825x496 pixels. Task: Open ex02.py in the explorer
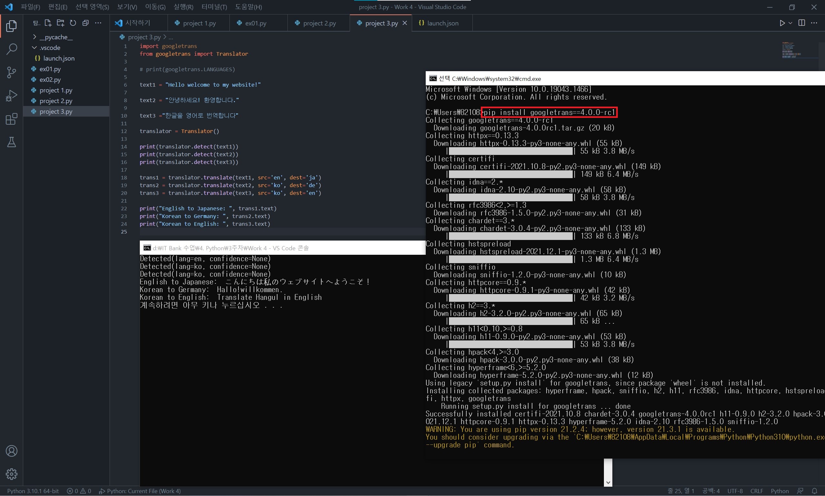[x=50, y=80]
